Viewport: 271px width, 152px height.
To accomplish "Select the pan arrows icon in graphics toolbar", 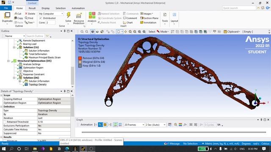I will 125,32.
